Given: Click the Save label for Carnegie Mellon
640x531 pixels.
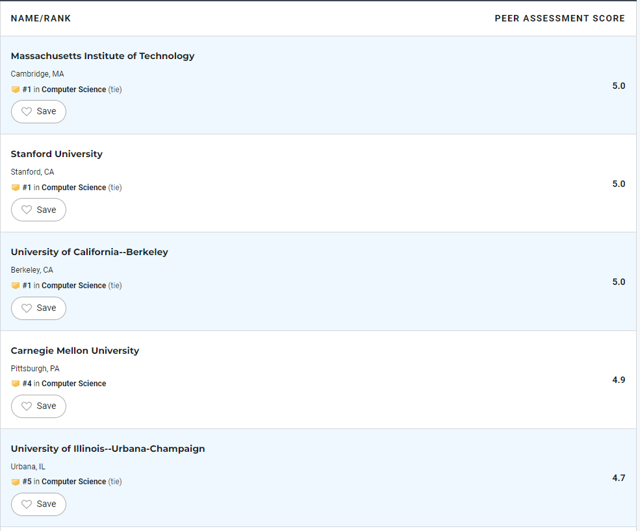Looking at the screenshot, I should (46, 406).
